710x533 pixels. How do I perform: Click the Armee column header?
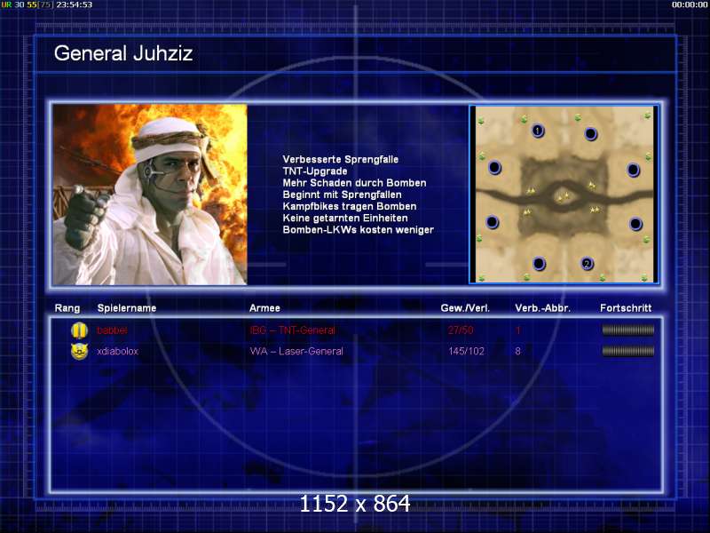[x=264, y=308]
